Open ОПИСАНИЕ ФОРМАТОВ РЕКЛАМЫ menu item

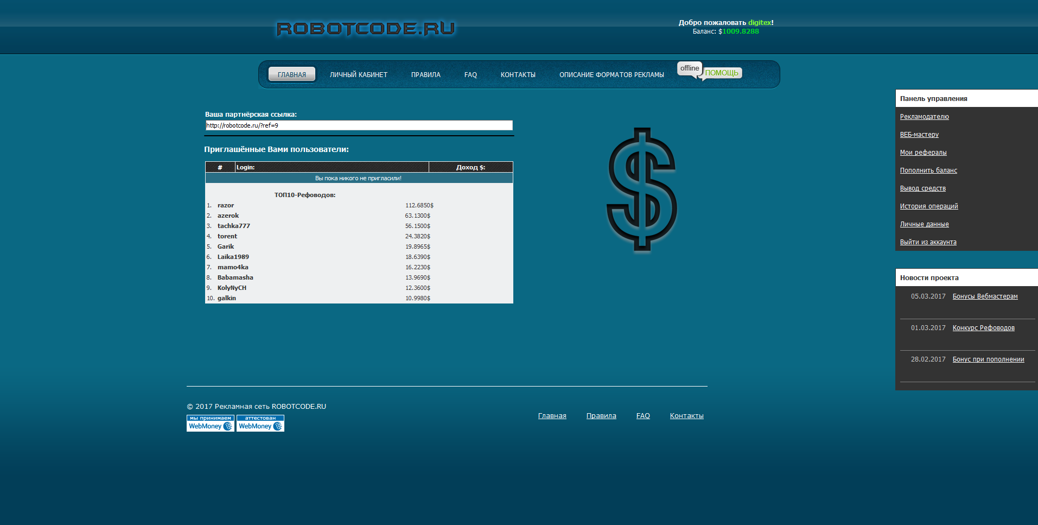(x=612, y=75)
